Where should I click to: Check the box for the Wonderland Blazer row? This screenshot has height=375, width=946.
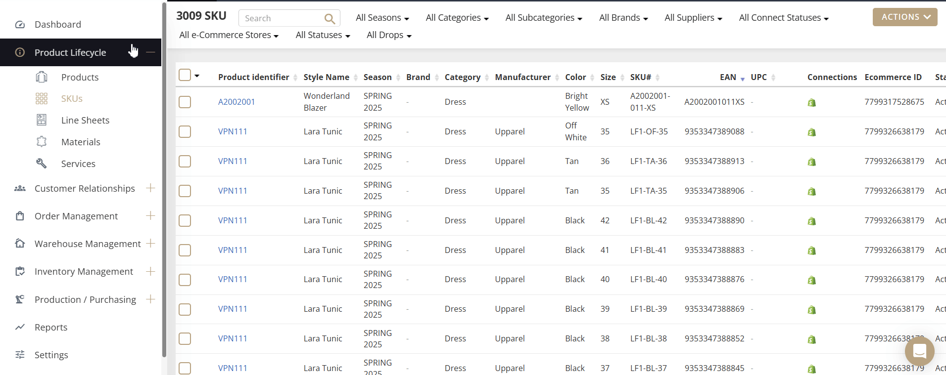(x=185, y=102)
